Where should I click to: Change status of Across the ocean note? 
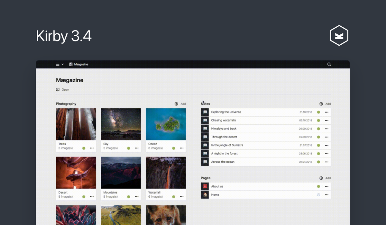[318, 162]
